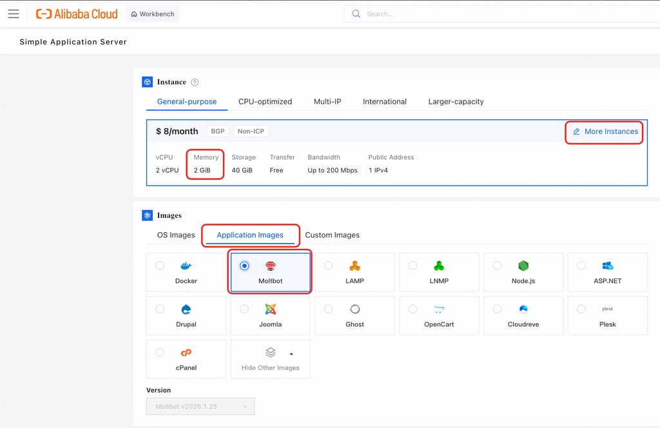
Task: Click the OpenCart shopping cart icon
Action: tap(439, 309)
